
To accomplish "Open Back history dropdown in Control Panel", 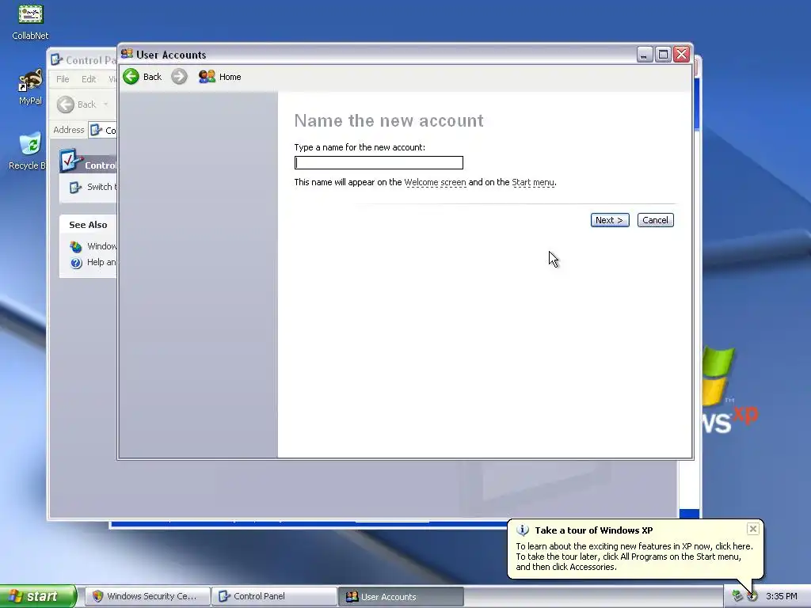I will coord(106,104).
